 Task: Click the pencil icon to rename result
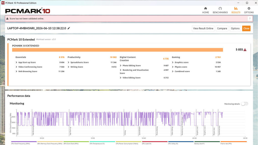[69, 28]
